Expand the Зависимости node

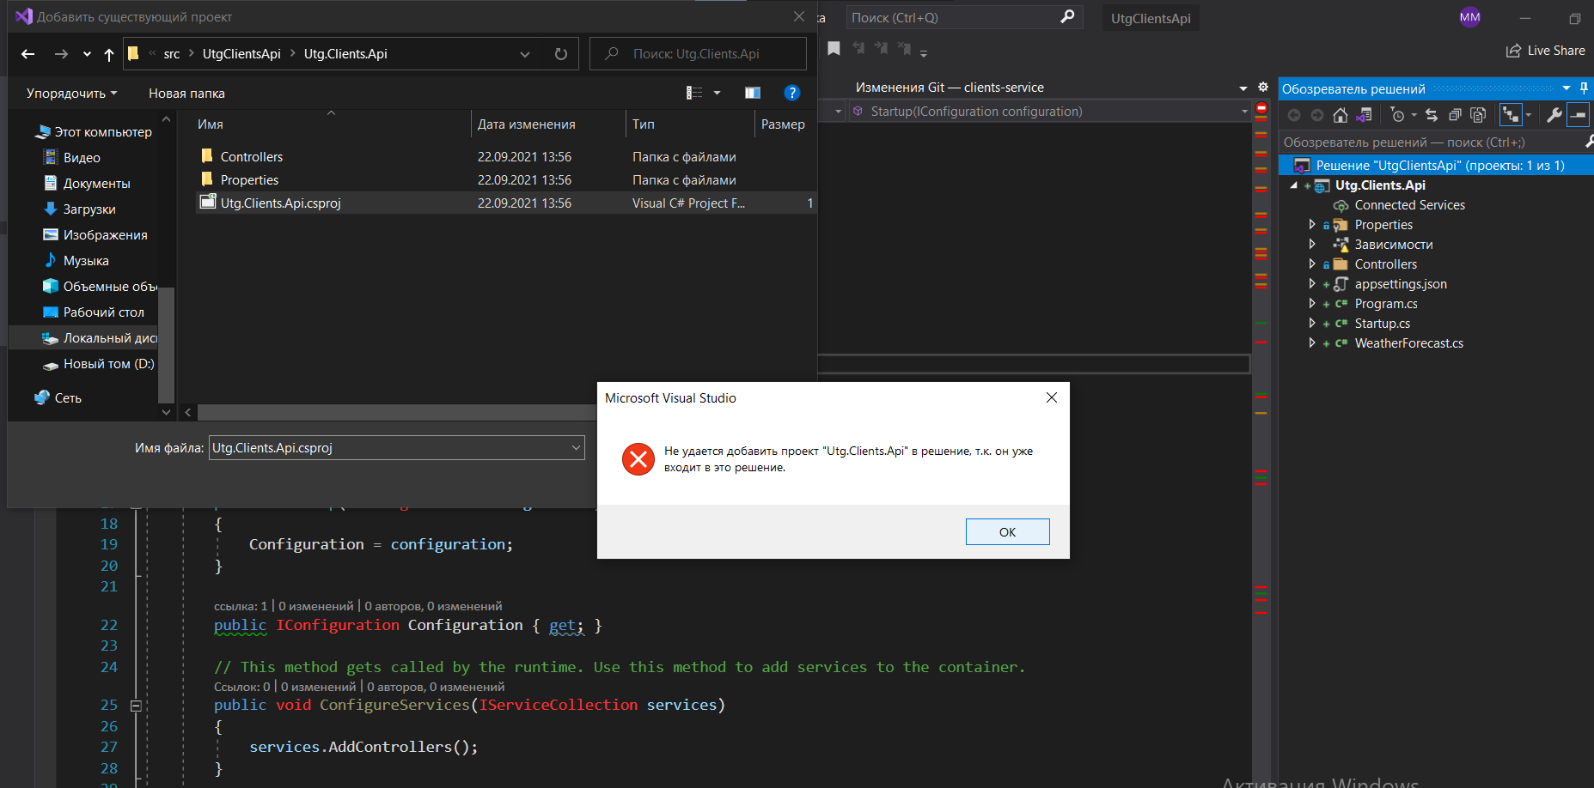[1312, 244]
